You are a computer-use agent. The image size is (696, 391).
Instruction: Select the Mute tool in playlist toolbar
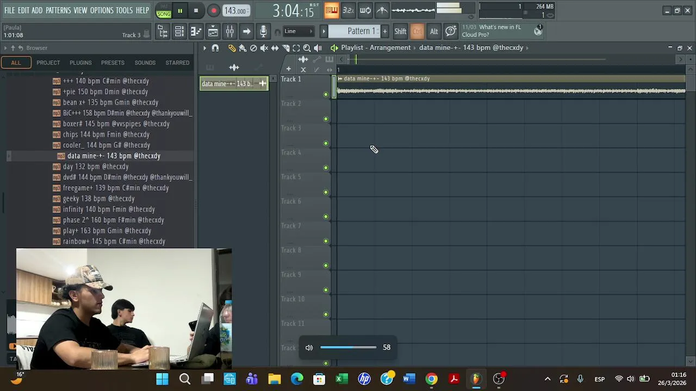(264, 48)
